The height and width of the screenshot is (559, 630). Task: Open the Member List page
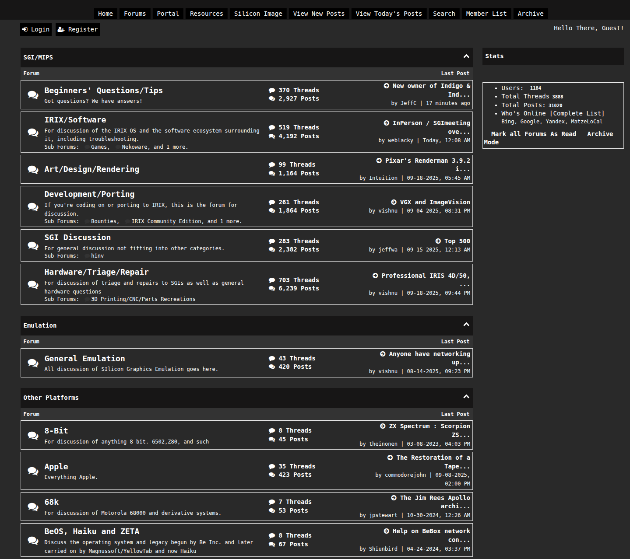pyautogui.click(x=486, y=14)
